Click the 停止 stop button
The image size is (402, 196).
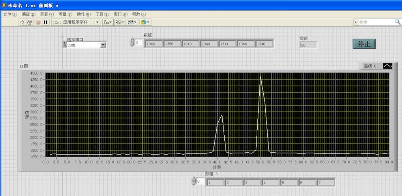[x=364, y=44]
